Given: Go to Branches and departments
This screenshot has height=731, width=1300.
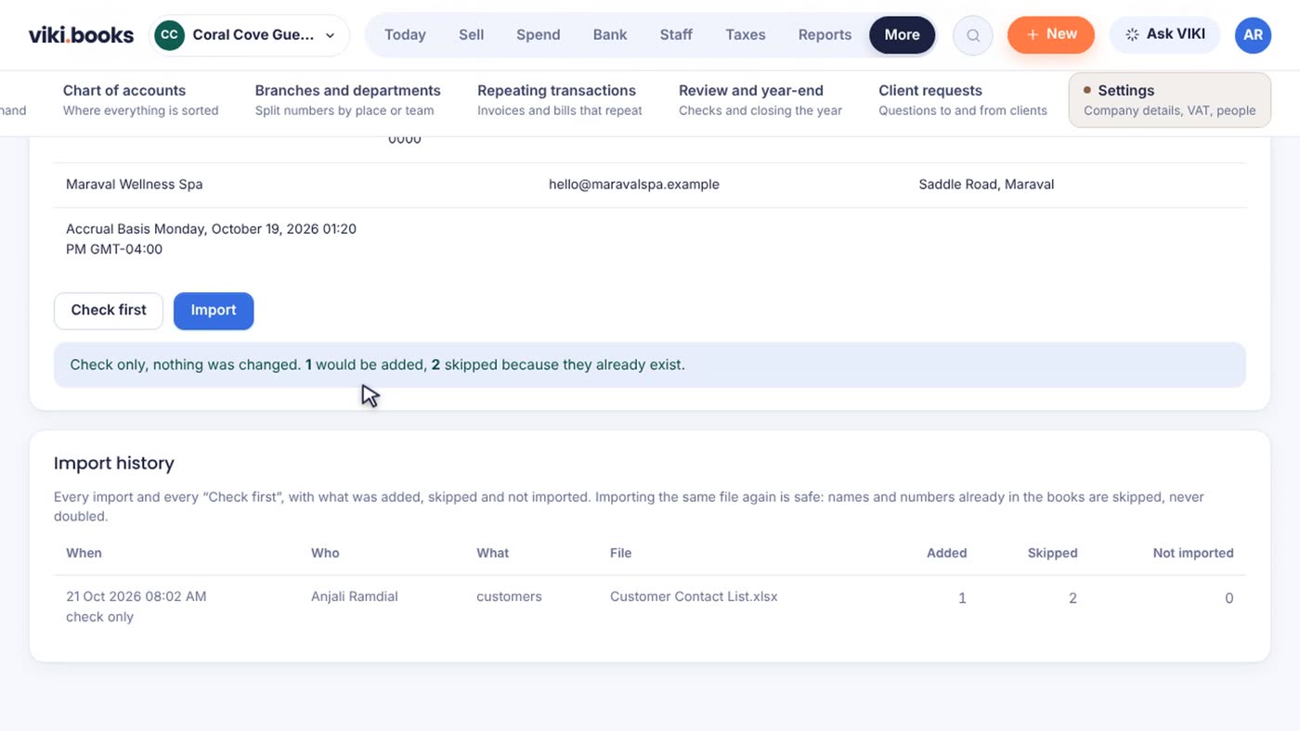Looking at the screenshot, I should [347, 100].
